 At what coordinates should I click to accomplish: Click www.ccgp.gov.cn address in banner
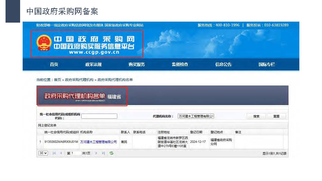[94, 52]
